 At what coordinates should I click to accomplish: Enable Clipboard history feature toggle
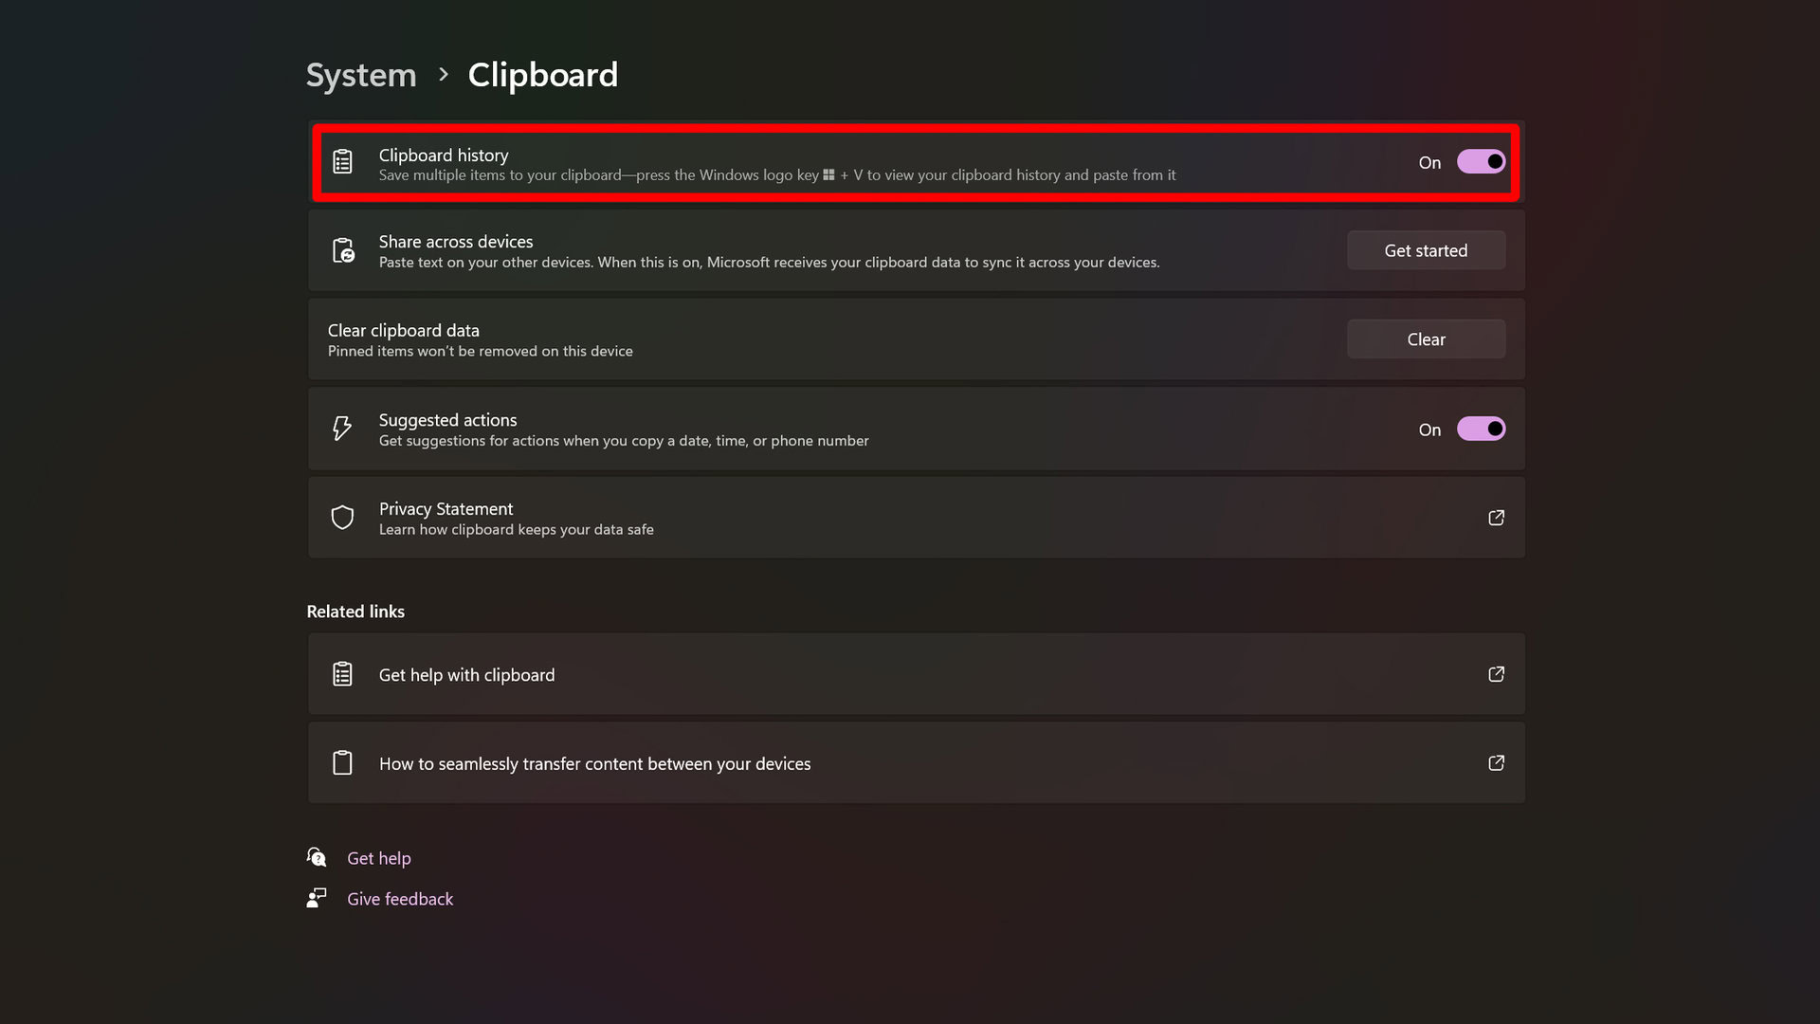[1480, 161]
